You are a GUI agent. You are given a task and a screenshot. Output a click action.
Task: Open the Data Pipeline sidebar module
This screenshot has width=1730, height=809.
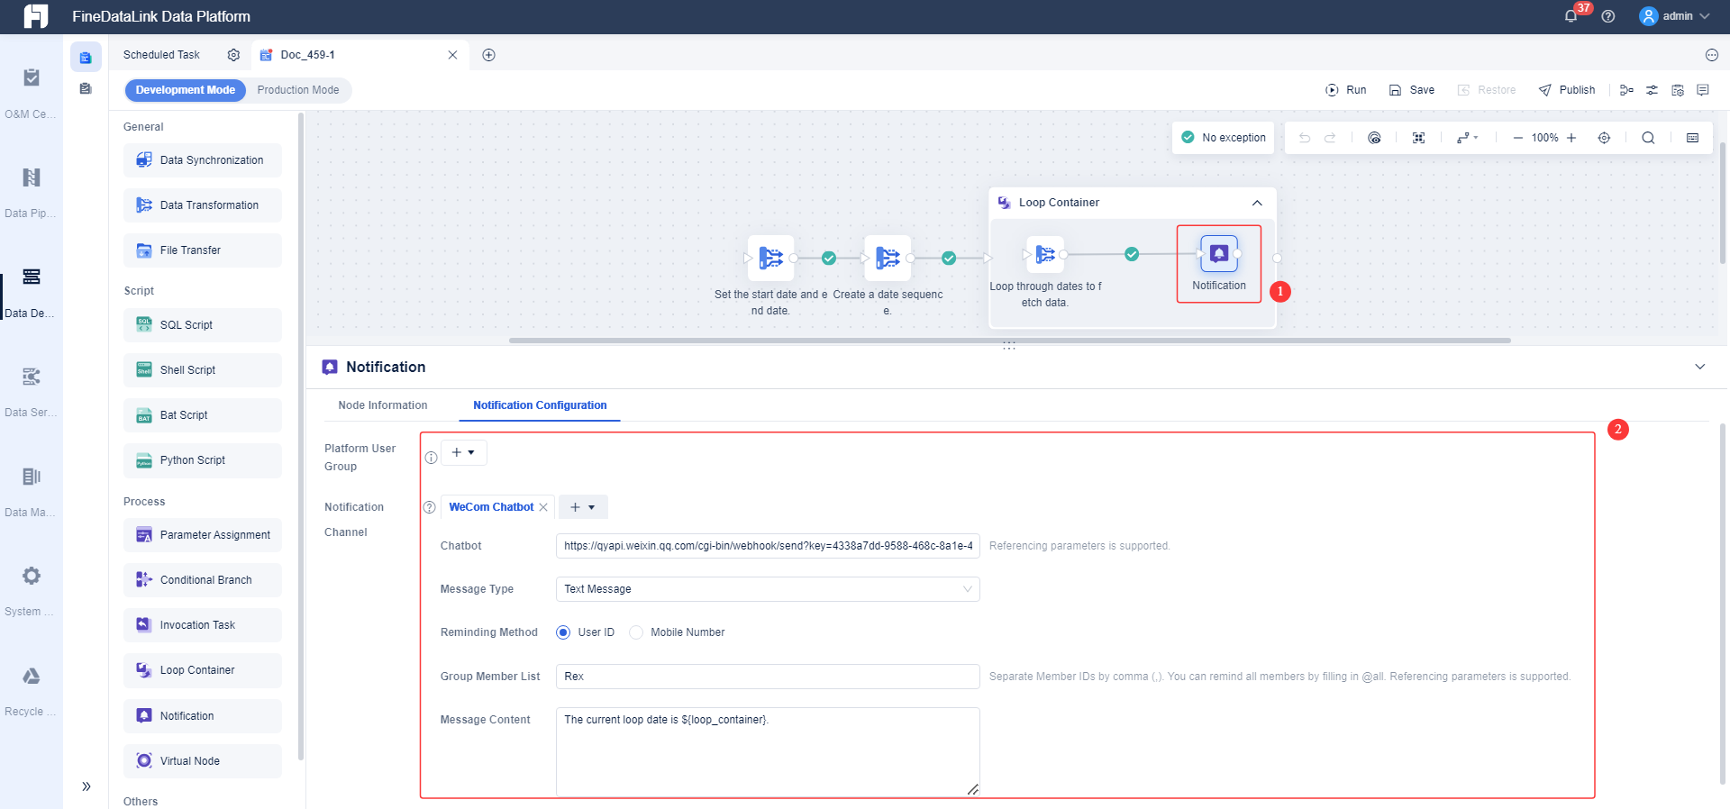tap(32, 190)
